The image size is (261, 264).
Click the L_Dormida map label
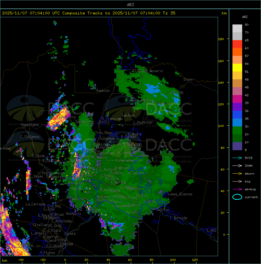178,218
